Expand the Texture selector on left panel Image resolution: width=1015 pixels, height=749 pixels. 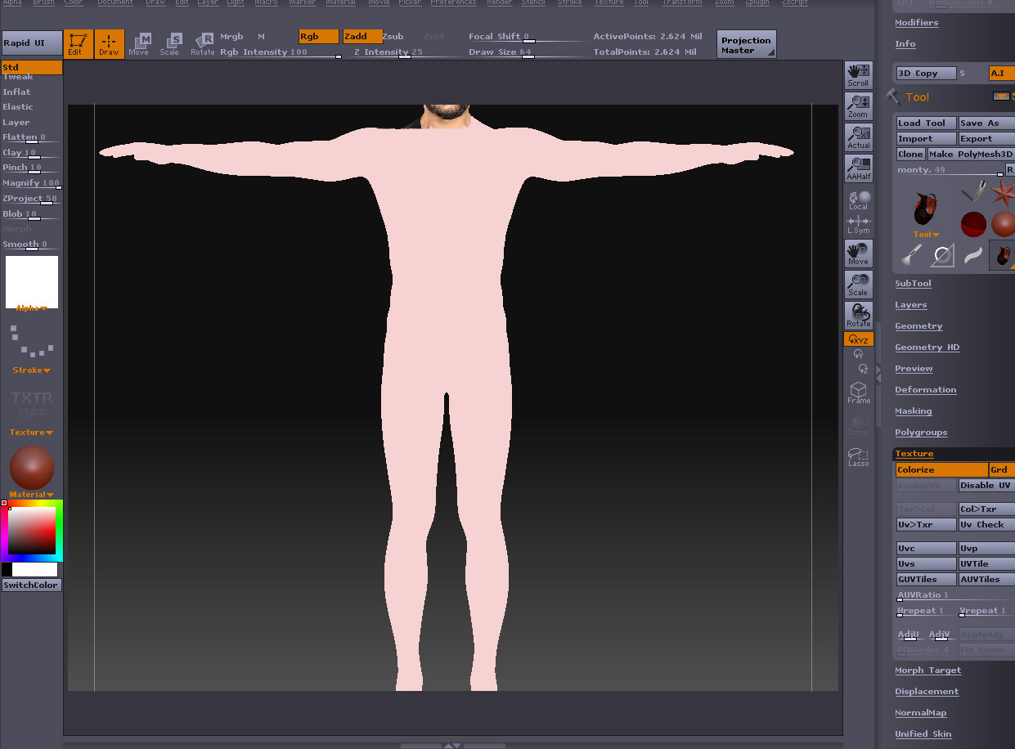(31, 432)
